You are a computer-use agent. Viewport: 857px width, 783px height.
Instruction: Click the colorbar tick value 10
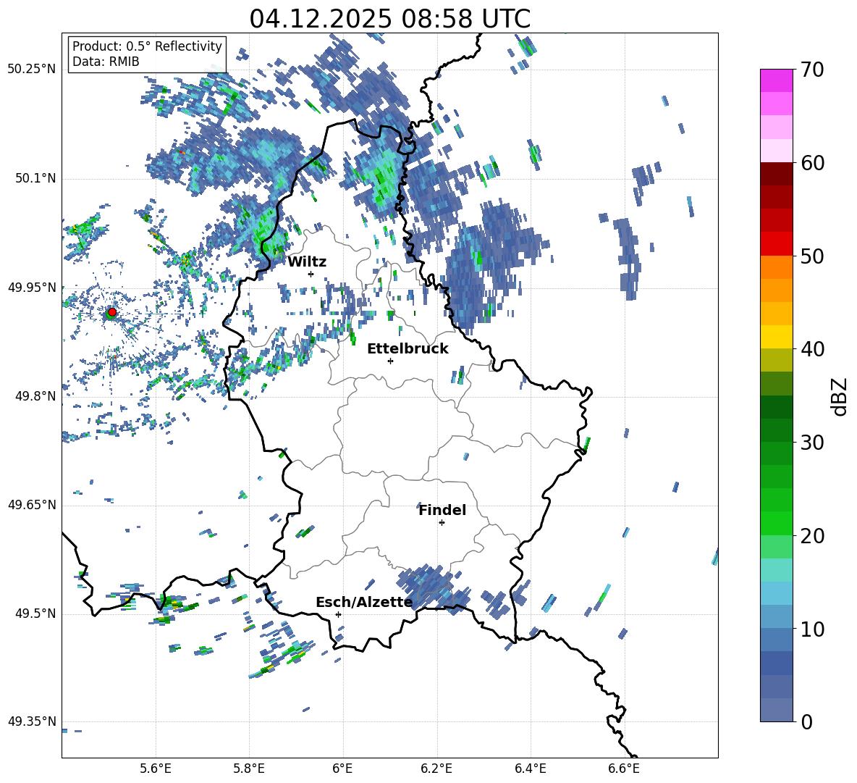[x=812, y=629]
